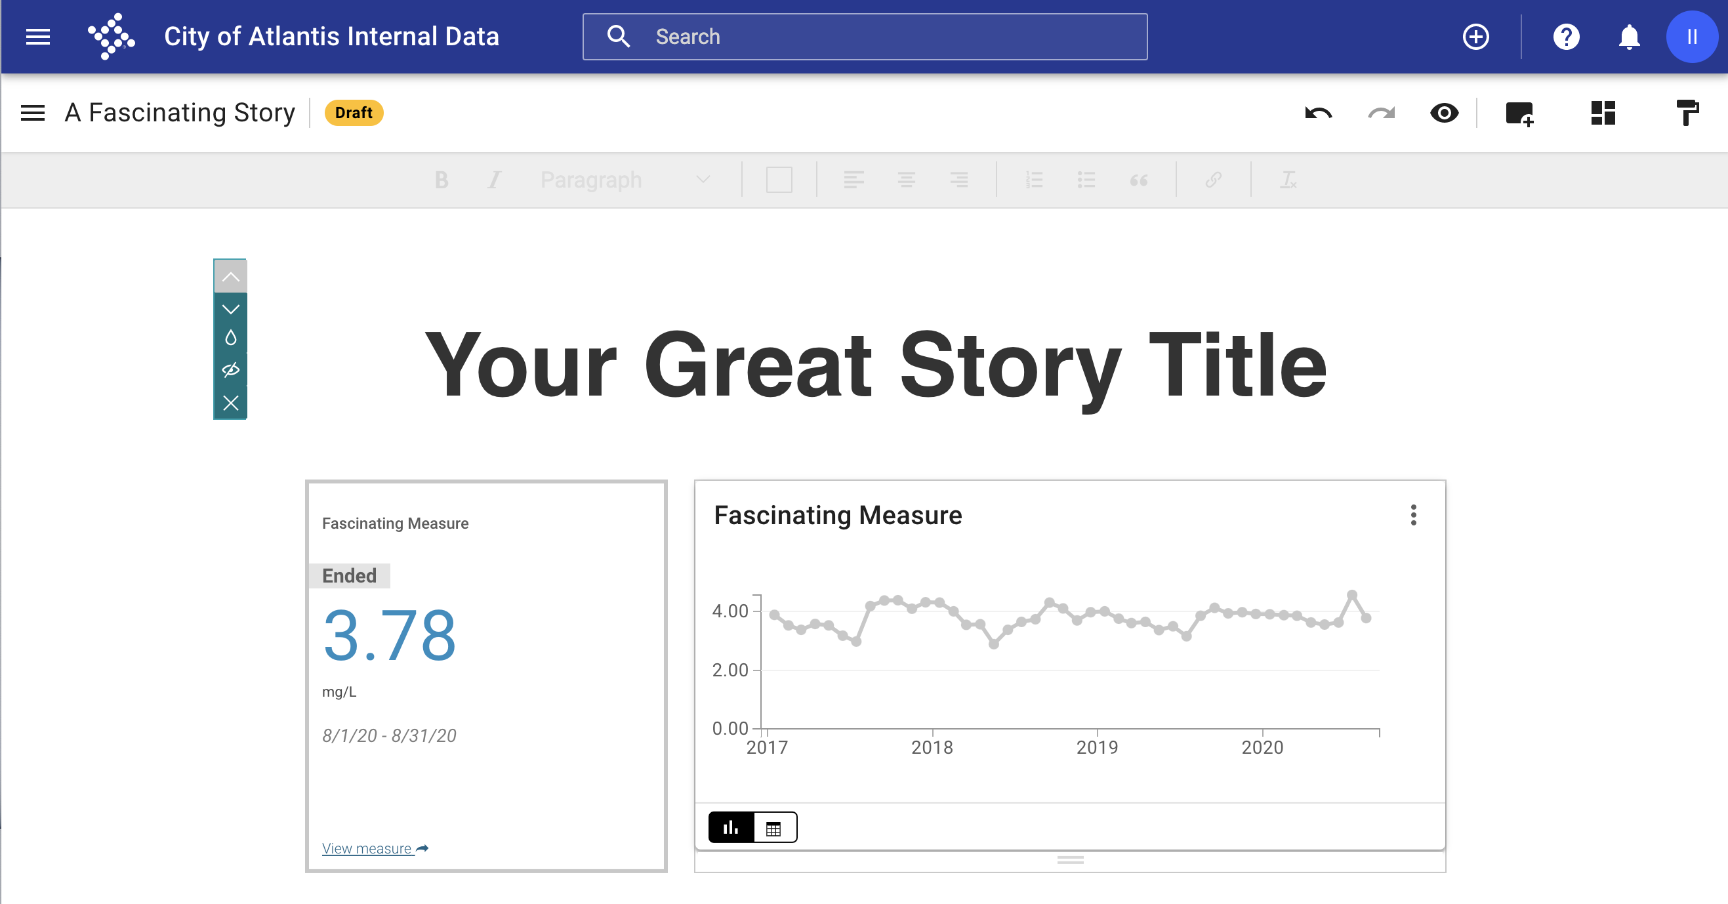
Task: Toggle numbered list
Action: coord(1034,180)
